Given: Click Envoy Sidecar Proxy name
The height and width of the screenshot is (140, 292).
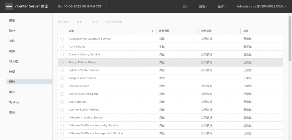Looking at the screenshot, I should (x=82, y=62).
